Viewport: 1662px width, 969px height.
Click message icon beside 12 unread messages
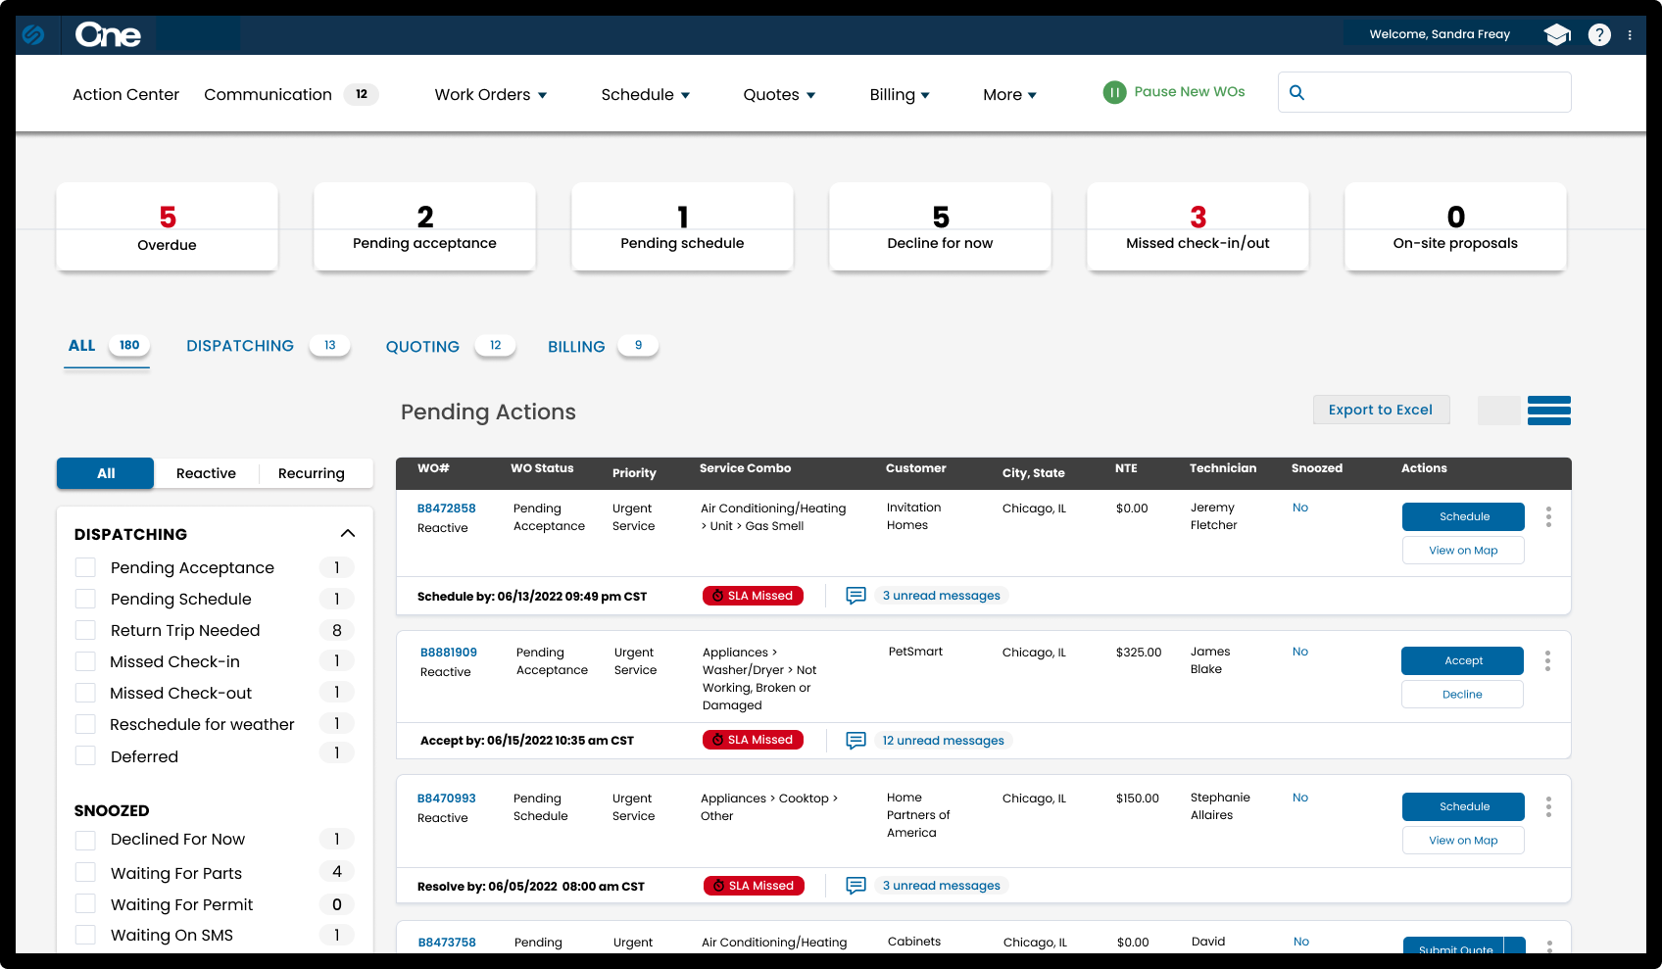tap(855, 740)
